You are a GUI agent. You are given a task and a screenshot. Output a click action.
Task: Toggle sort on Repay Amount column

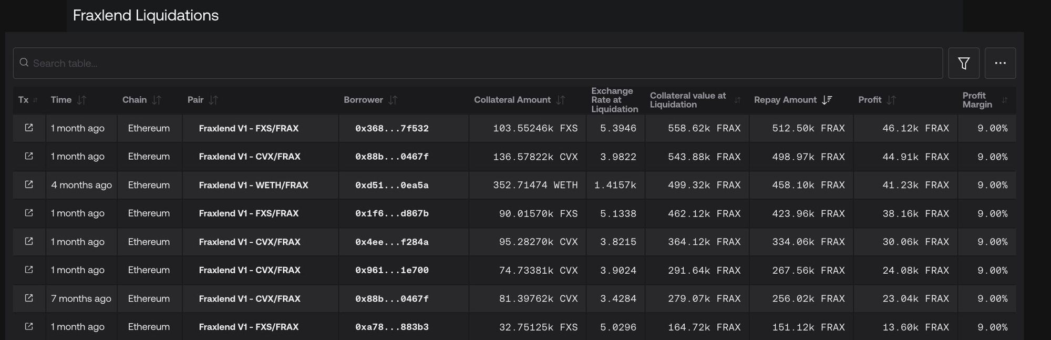827,100
